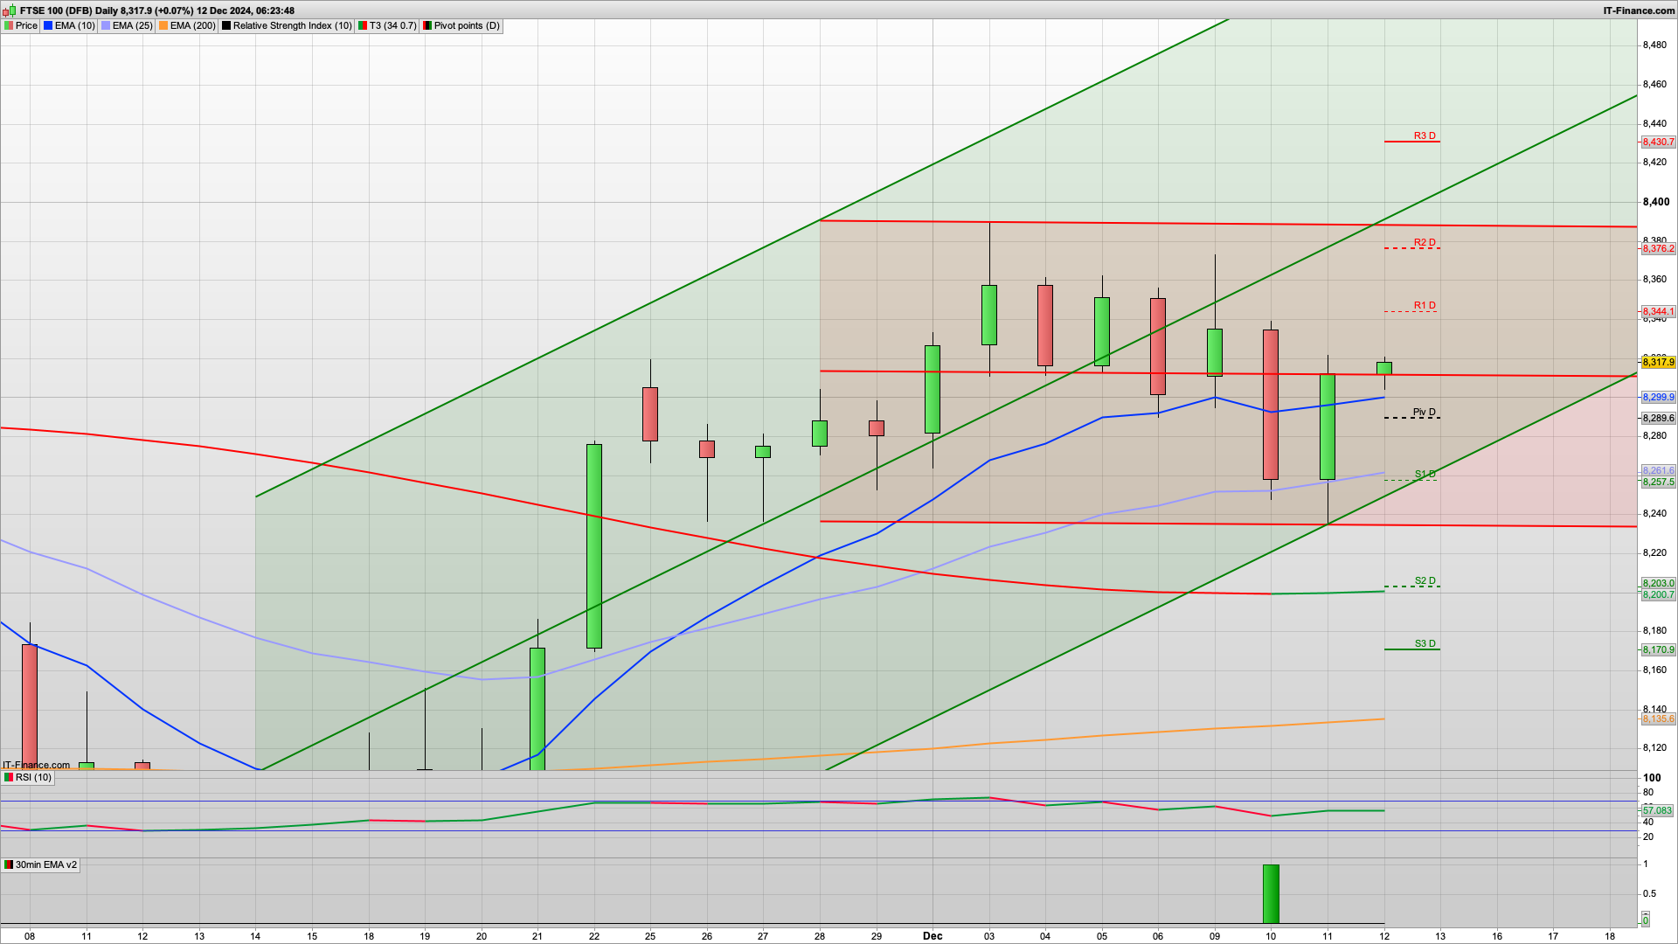Click the IT-Finance.com watermark on the chart
Screen dimensions: 1678x944
pos(35,765)
